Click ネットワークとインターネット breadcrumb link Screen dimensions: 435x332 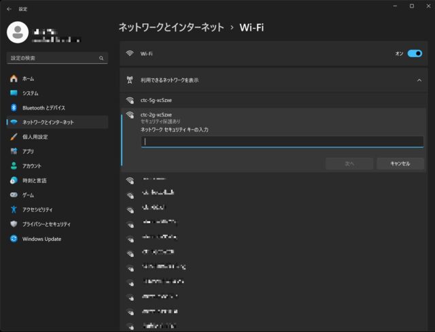[171, 27]
